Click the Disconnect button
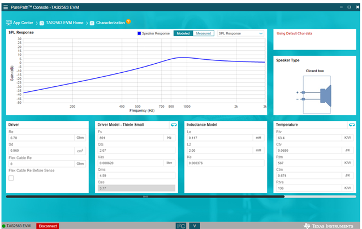This screenshot has height=229, width=362. coord(48,226)
